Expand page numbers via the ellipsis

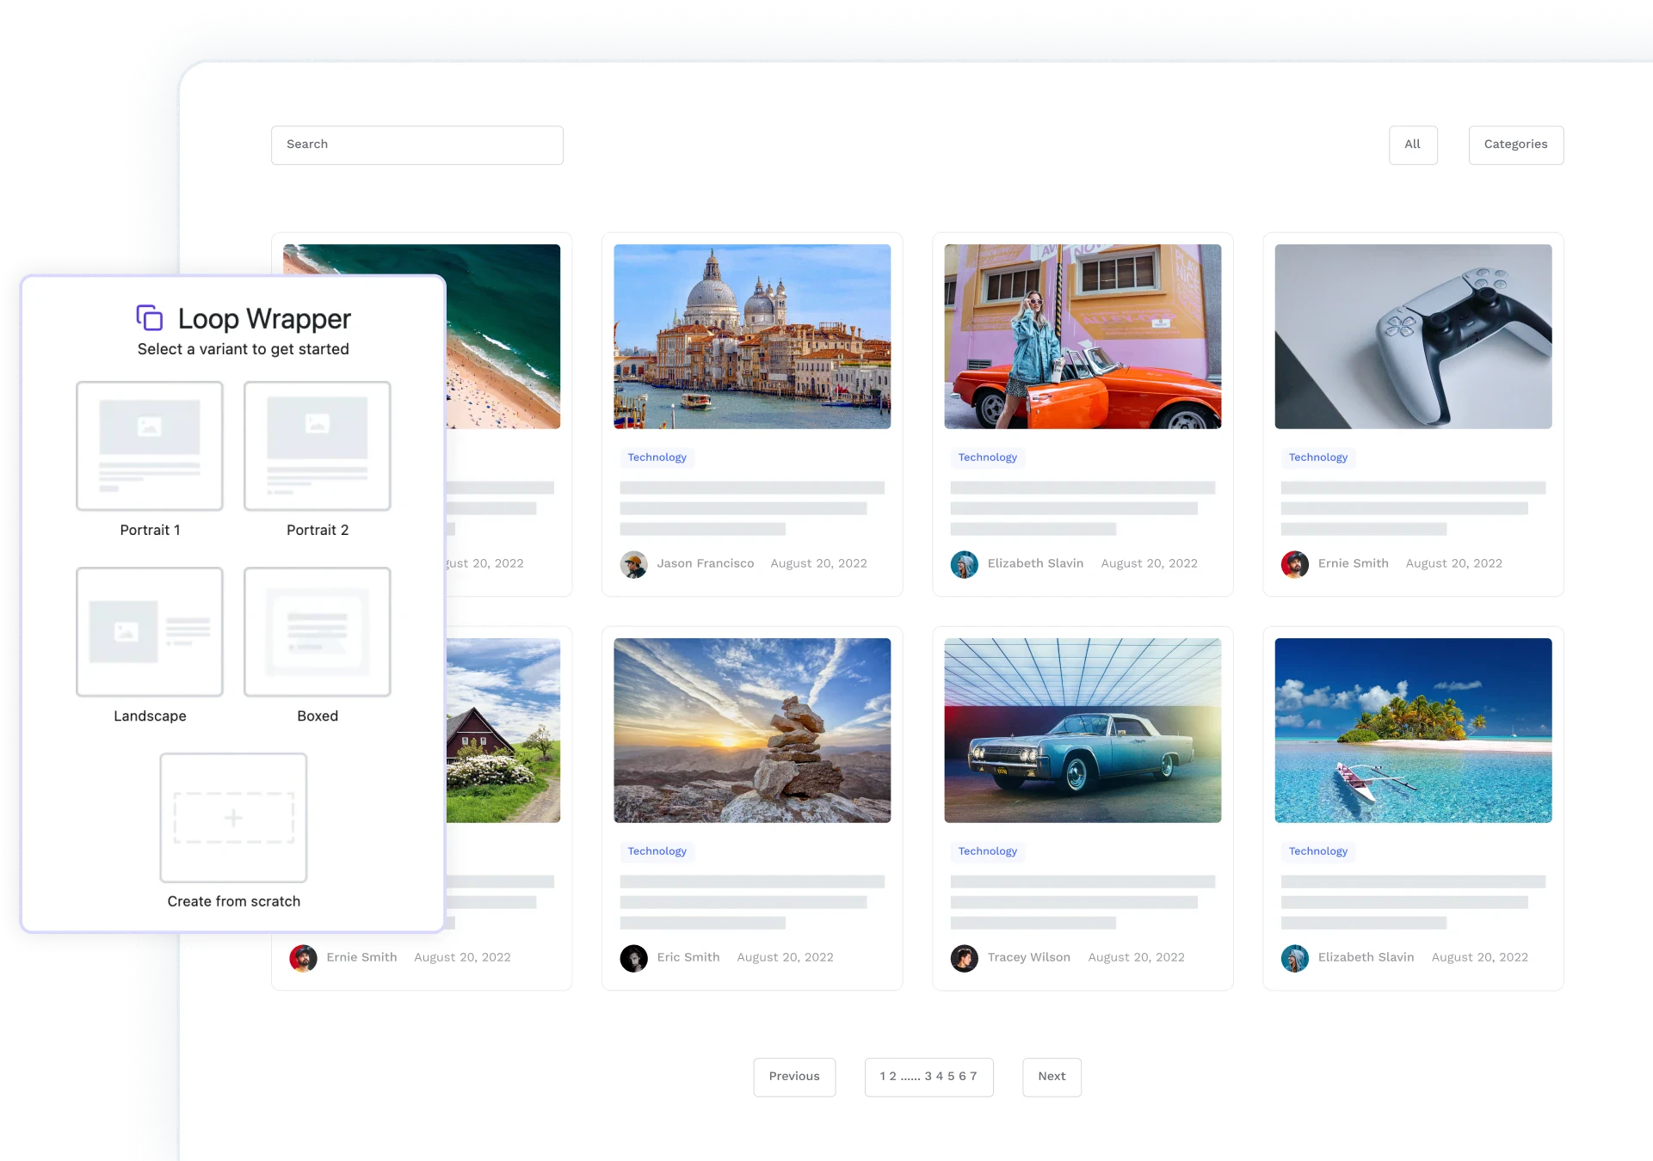pos(910,1076)
